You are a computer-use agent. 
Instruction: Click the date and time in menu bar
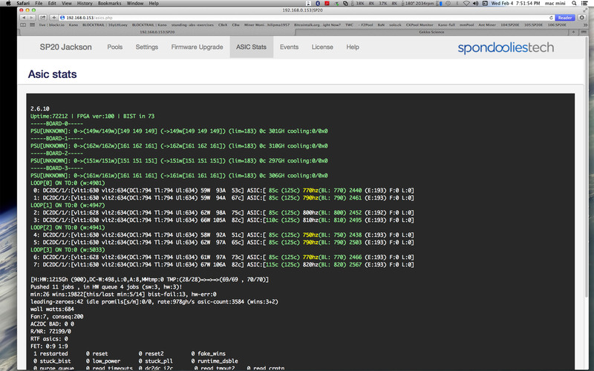point(515,3)
